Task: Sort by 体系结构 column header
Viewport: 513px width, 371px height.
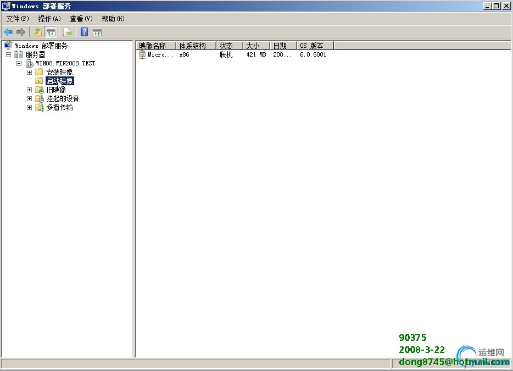Action: pyautogui.click(x=196, y=46)
